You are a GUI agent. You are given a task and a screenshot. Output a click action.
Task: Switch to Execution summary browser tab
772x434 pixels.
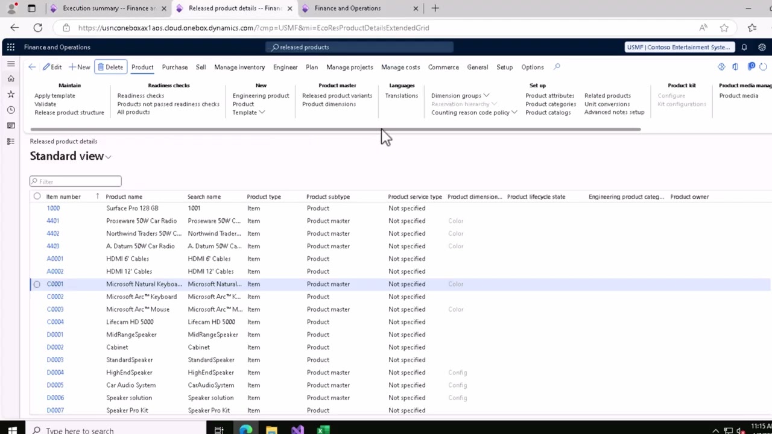click(109, 8)
